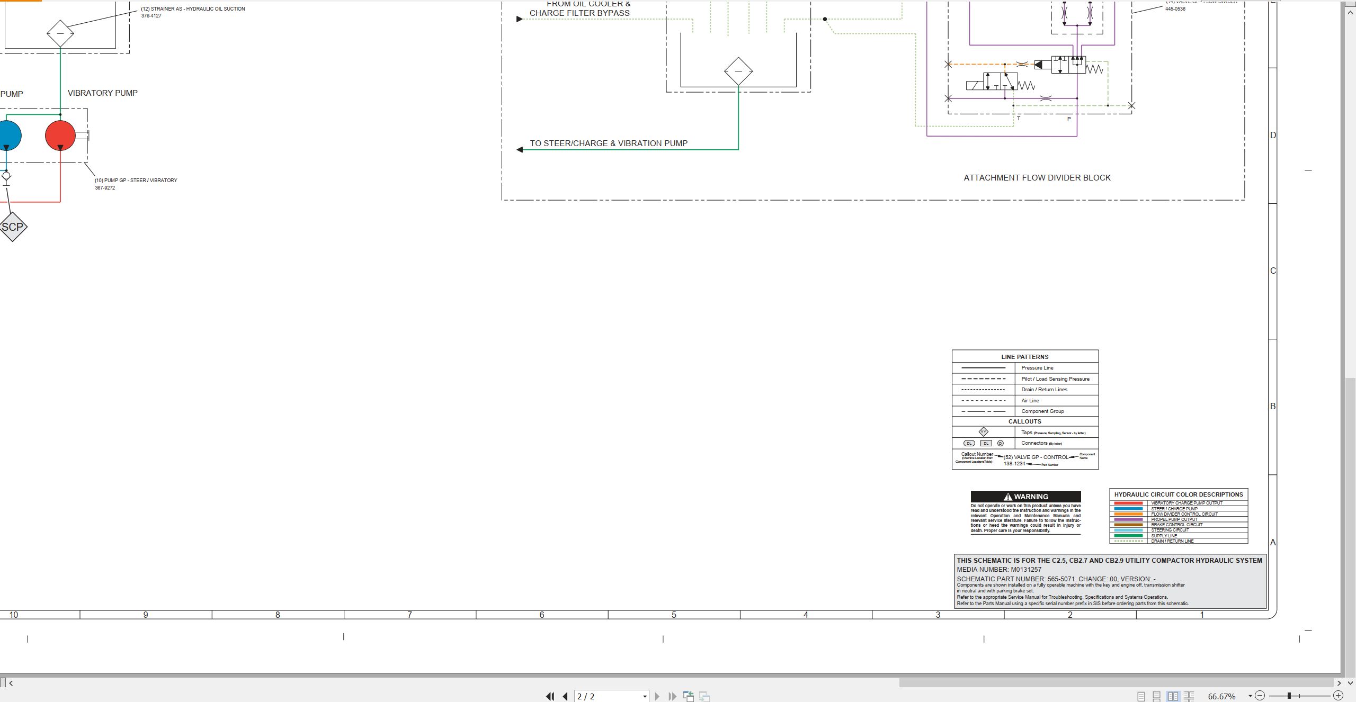Click the tank filter diamond symbol
The height and width of the screenshot is (702, 1356).
[x=738, y=71]
